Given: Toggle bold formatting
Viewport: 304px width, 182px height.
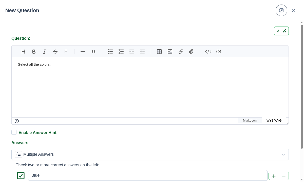Looking at the screenshot, I should (x=34, y=52).
